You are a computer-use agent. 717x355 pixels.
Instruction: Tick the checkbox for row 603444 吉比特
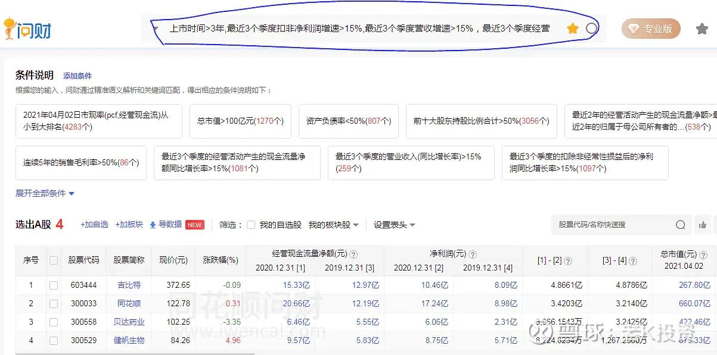click(54, 285)
